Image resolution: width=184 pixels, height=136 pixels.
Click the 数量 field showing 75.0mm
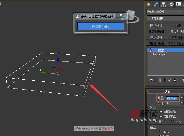[x=172, y=98]
